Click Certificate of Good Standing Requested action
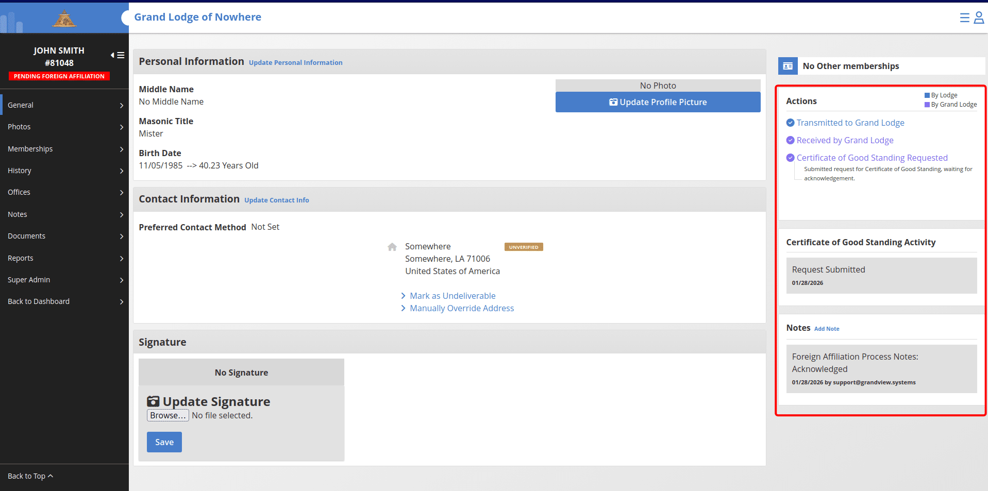988x491 pixels. [872, 158]
